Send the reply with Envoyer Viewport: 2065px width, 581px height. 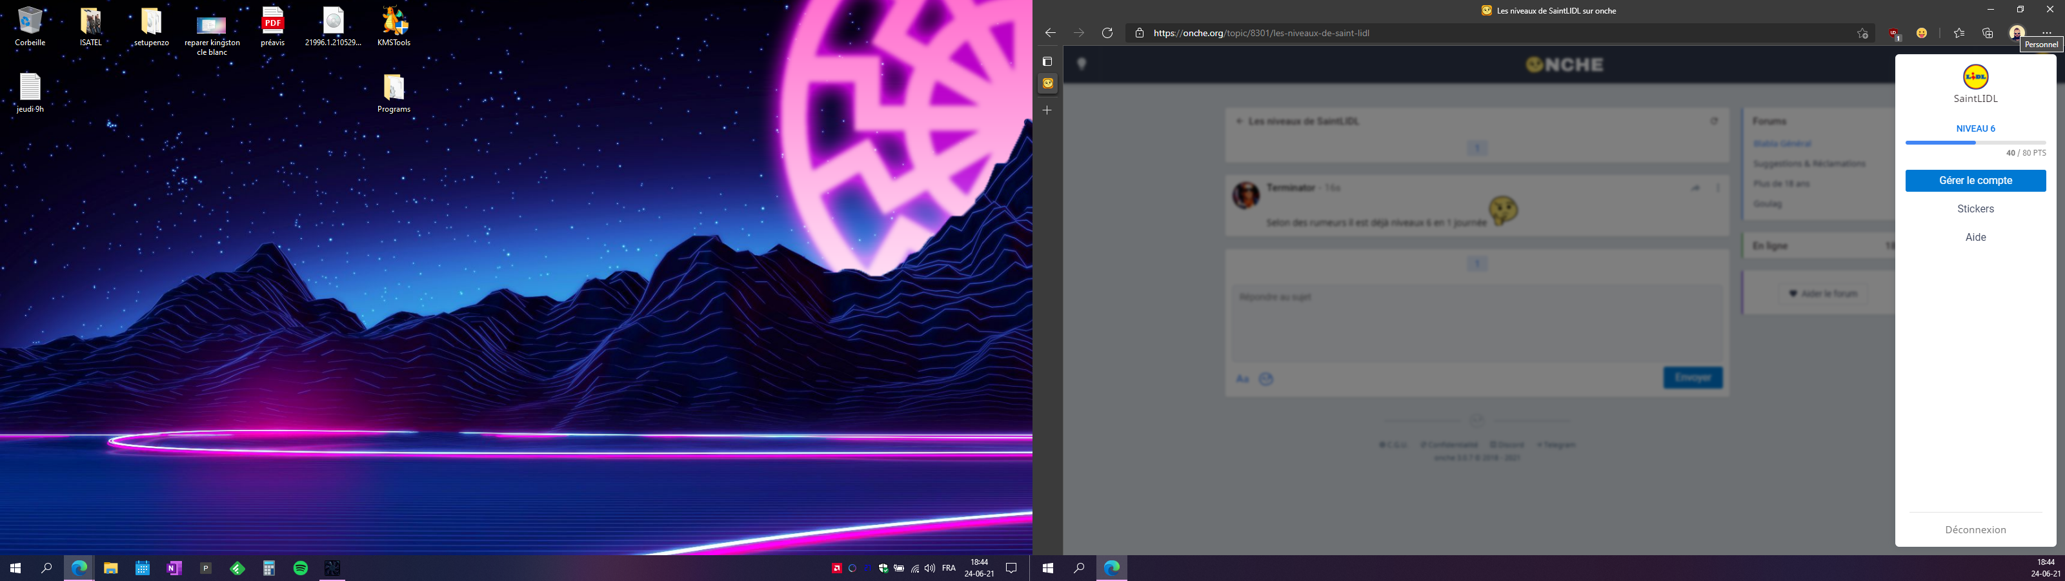[1692, 377]
